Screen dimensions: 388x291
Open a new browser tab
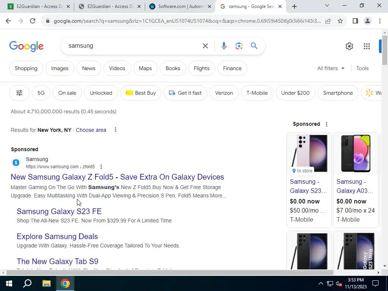[x=294, y=6]
